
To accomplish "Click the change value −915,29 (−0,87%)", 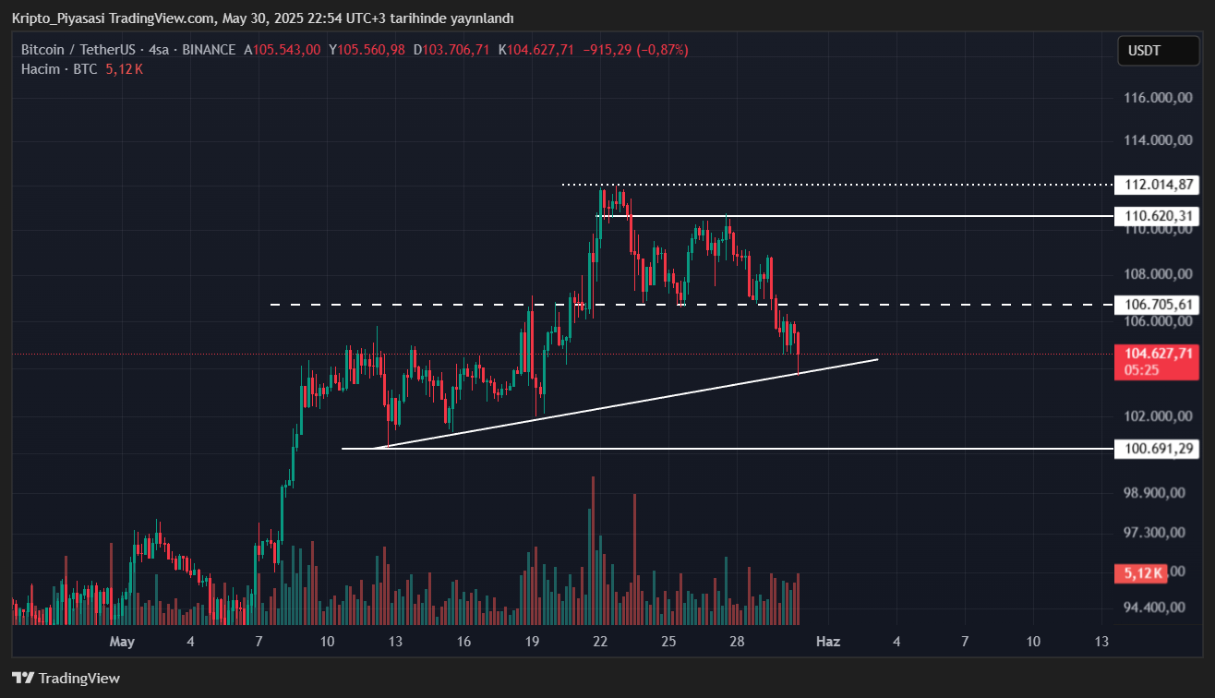I will (x=635, y=50).
